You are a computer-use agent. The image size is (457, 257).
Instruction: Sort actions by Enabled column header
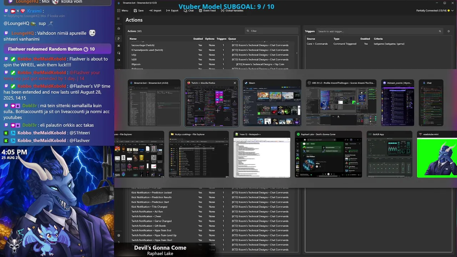198,39
